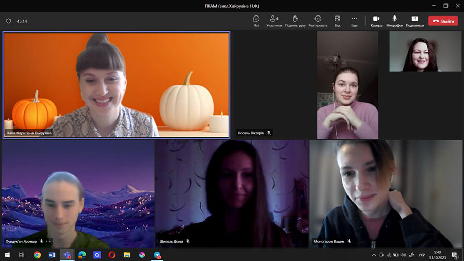
Task: Click the meeting timer 45:14
Action: pyautogui.click(x=22, y=21)
